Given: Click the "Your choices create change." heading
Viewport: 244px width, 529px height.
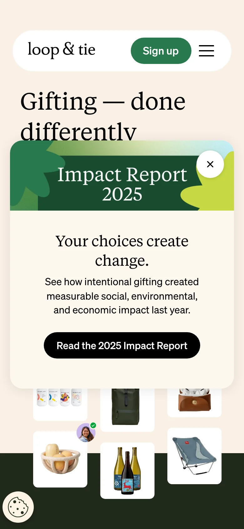Looking at the screenshot, I should coord(122,250).
